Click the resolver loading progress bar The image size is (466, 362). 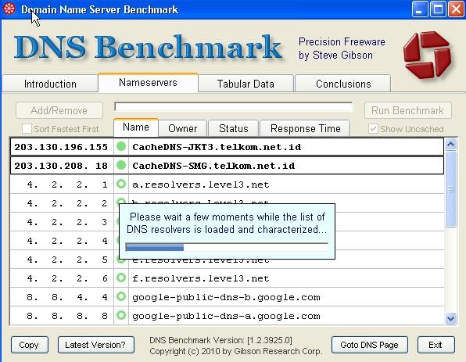pos(227,247)
